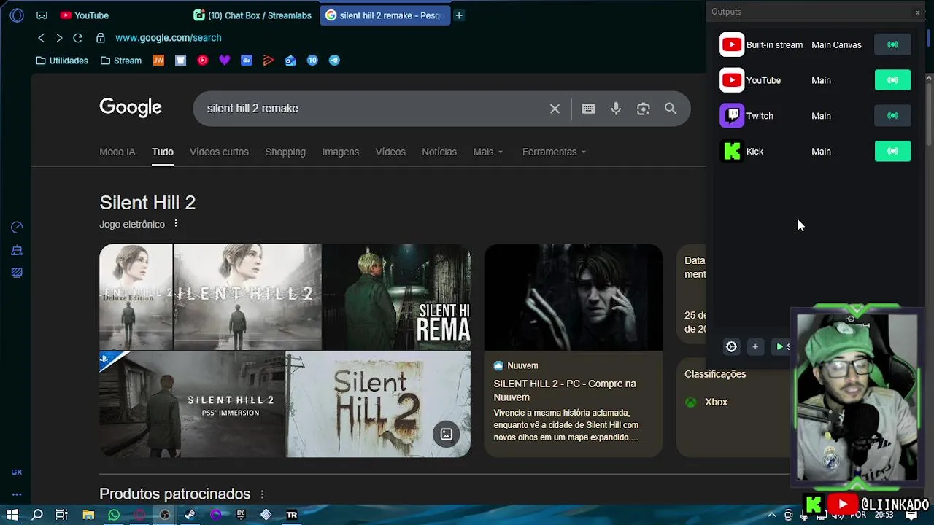Screen dimensions: 934x525
Task: Open WhatsApp from the taskbar
Action: point(114,515)
